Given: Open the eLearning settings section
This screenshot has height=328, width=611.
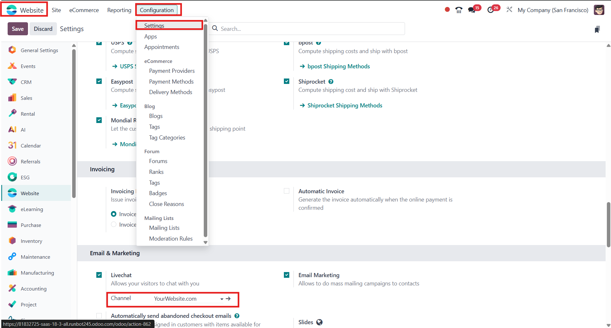Looking at the screenshot, I should [x=32, y=209].
